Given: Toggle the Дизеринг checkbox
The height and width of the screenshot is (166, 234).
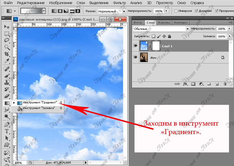Looking at the screenshot, I should click(196, 11).
